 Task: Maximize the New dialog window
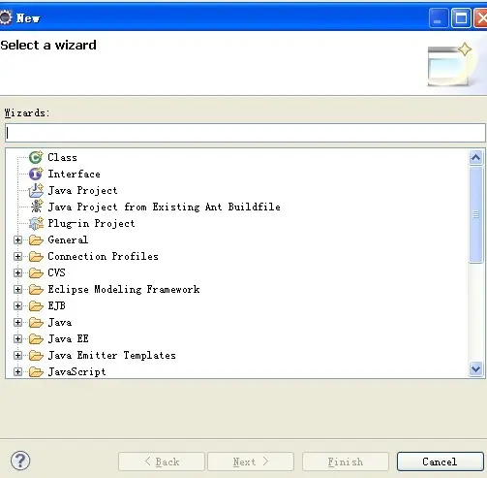461,18
